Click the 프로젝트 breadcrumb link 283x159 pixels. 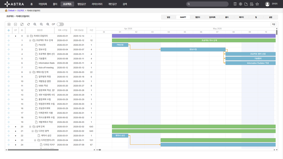click(21, 10)
